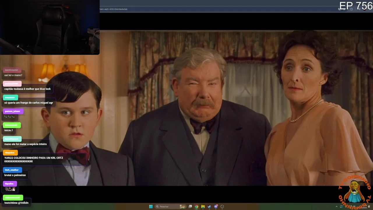Open Discord from the taskbar
373x210 pixels.
click(x=216, y=206)
